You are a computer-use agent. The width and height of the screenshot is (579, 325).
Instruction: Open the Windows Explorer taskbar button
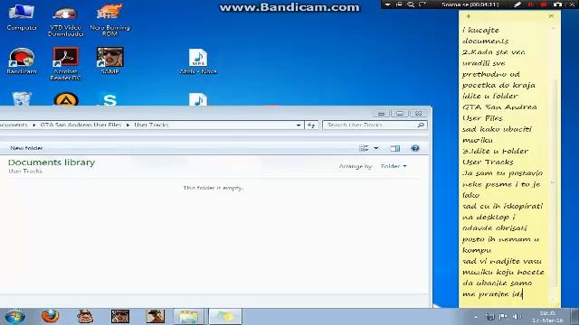(189, 317)
